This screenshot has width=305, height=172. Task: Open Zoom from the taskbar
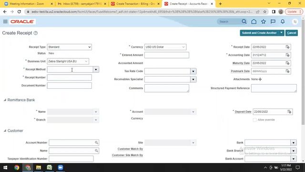(x=61, y=168)
